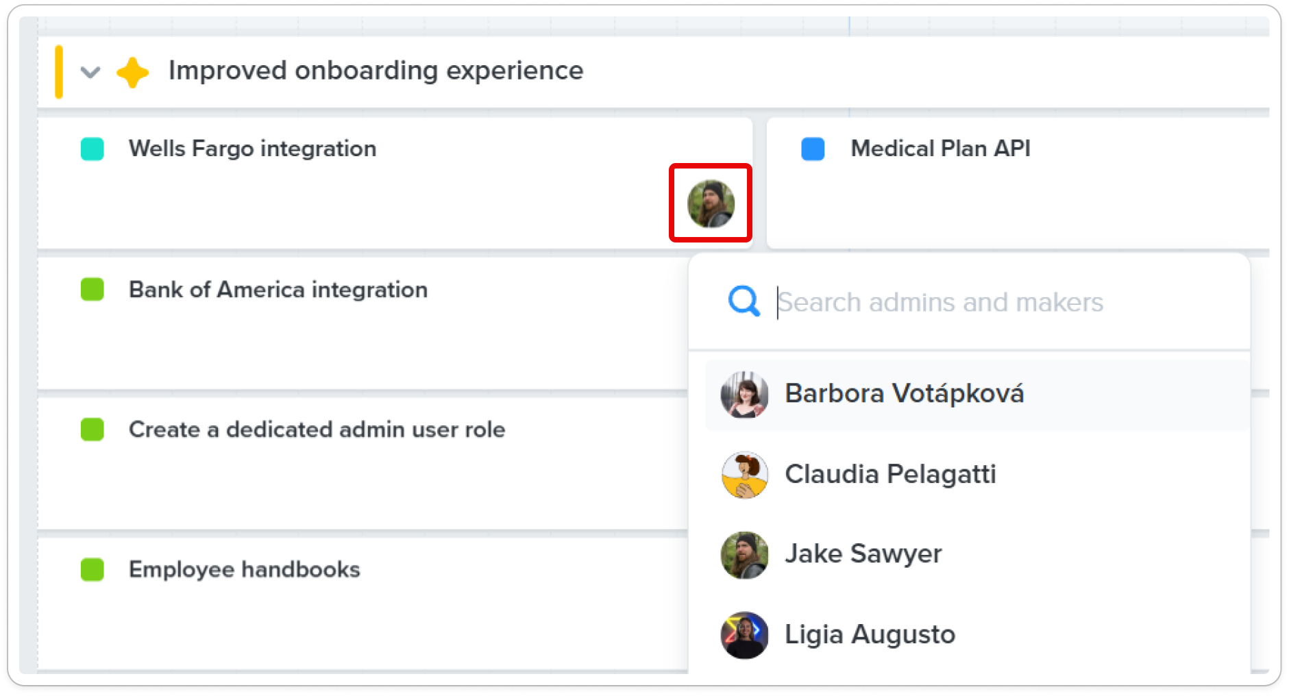Screen dimensions: 1289x696
Task: Open the Wells Fargo integration feature
Action: click(252, 149)
